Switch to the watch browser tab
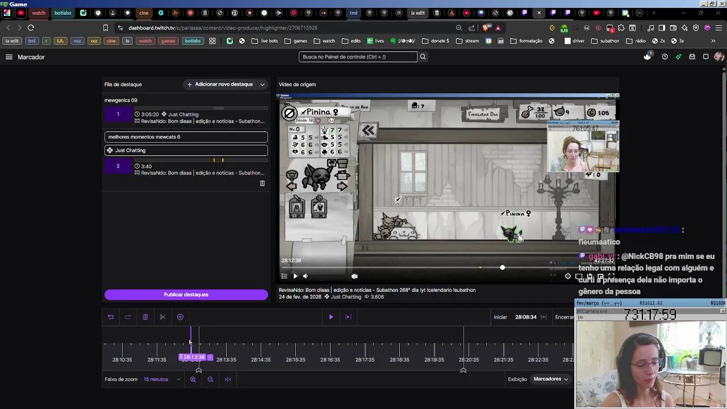 tap(39, 13)
